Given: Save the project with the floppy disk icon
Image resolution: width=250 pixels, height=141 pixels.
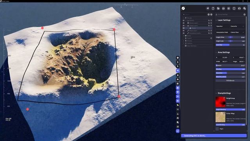Looking at the screenshot, I should point(223,8).
